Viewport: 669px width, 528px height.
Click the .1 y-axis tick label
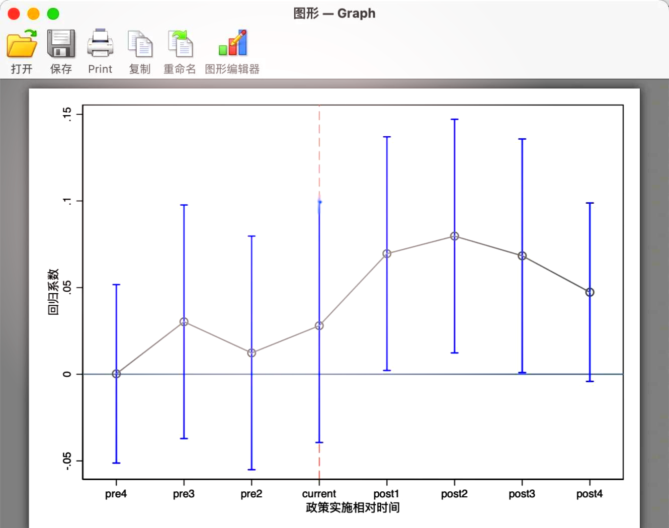pos(67,201)
